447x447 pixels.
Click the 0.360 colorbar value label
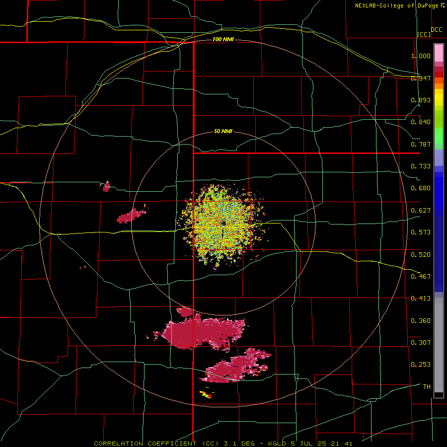(421, 321)
